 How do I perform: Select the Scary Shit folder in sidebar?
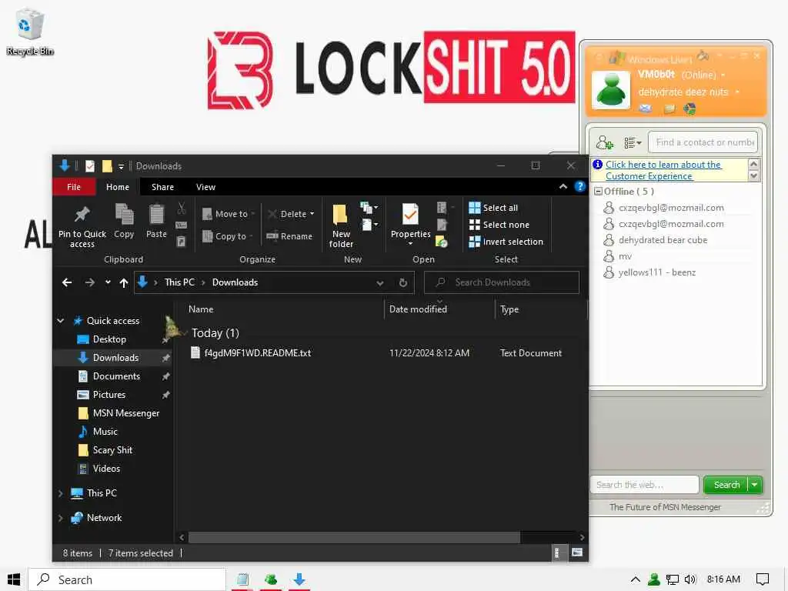click(112, 450)
